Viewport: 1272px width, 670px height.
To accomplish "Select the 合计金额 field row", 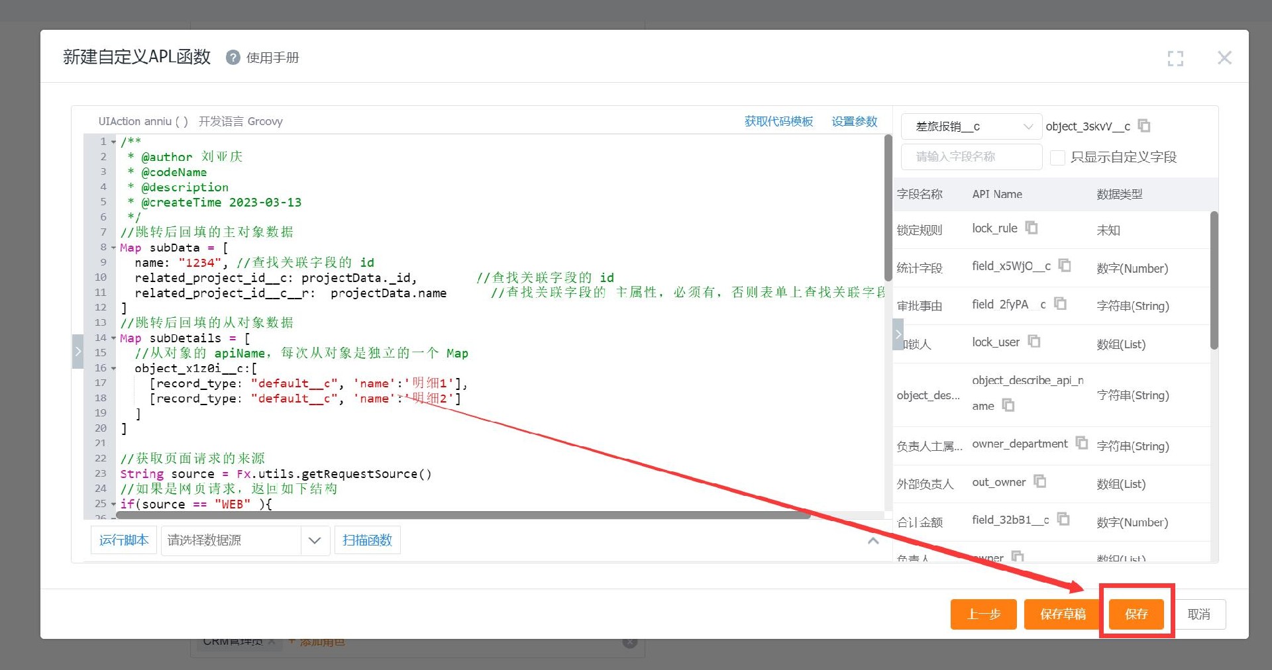I will pyautogui.click(x=1051, y=522).
